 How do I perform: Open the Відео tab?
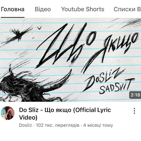tap(43, 9)
